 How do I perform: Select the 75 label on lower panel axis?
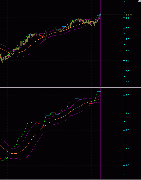[x=128, y=130]
